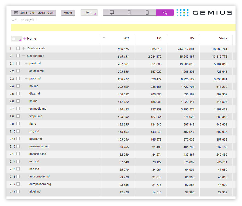The height and width of the screenshot is (206, 242).
Task: Check the anticoruptie.md checkbox
Action: tap(18, 177)
